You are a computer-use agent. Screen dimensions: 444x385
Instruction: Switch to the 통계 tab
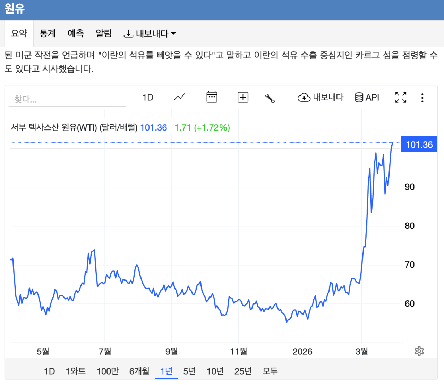point(48,33)
